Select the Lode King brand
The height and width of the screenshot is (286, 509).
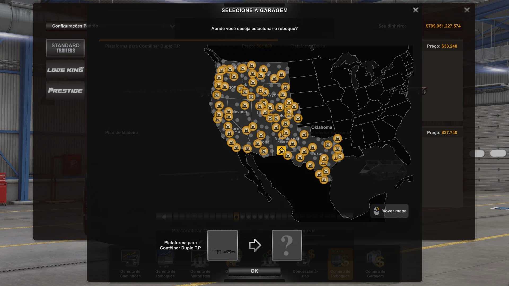(x=65, y=70)
